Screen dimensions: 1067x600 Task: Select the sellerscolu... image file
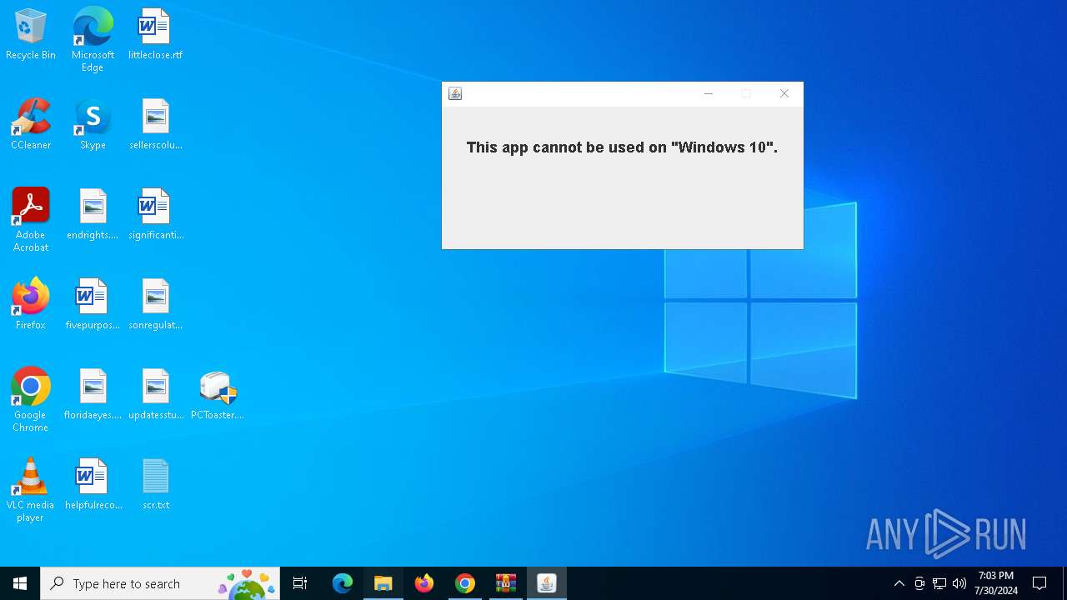point(155,125)
